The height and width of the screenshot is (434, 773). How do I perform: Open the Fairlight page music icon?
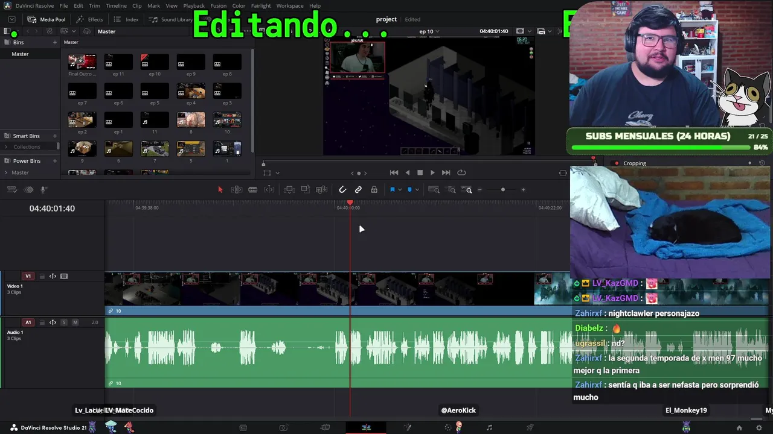[x=489, y=427]
